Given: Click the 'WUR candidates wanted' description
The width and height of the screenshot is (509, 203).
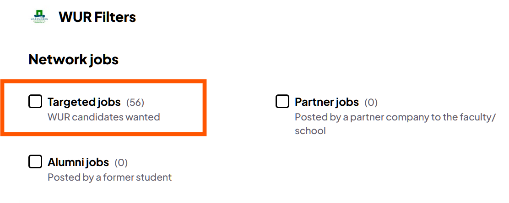Looking at the screenshot, I should (103, 117).
